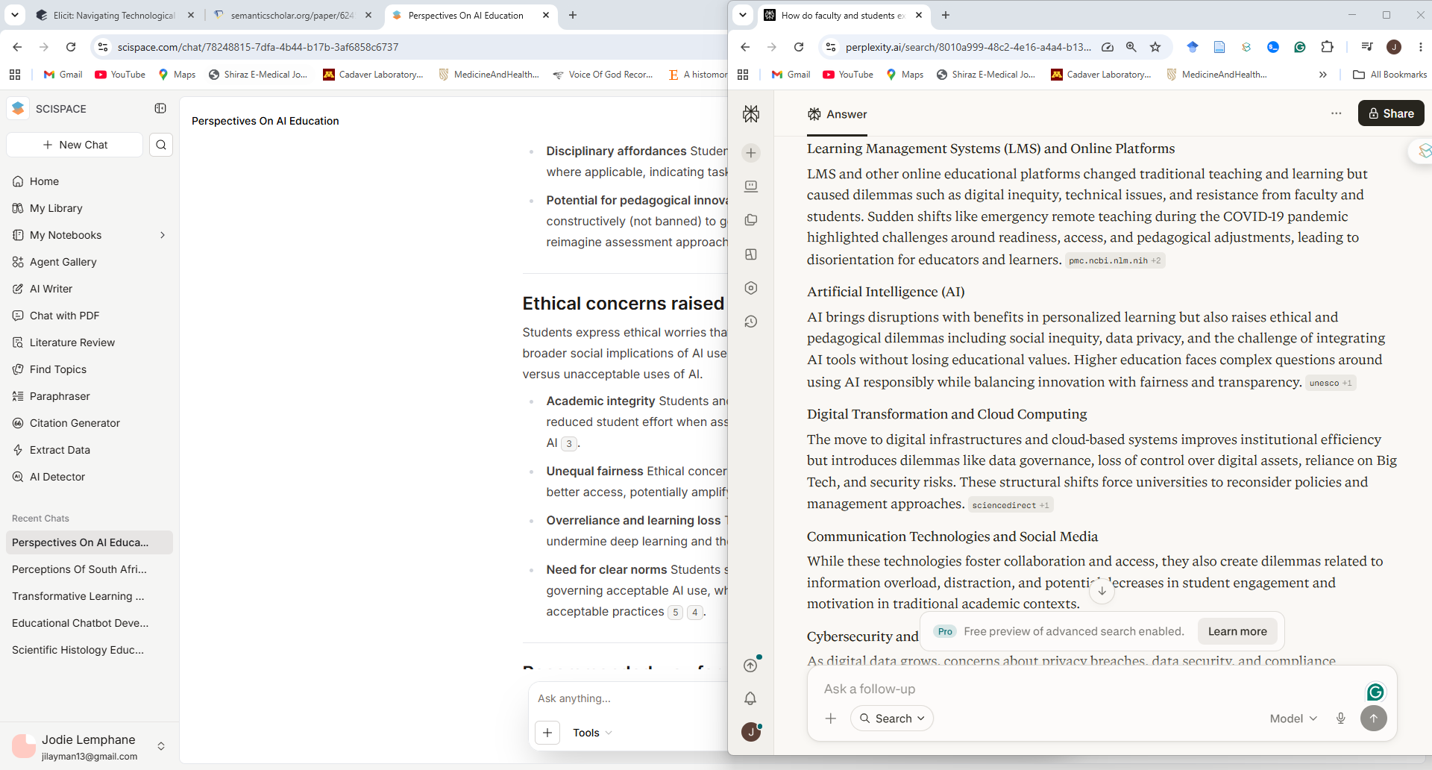Open the Perplexity new thread plus icon
Screen dimensions: 1432x770
751,153
